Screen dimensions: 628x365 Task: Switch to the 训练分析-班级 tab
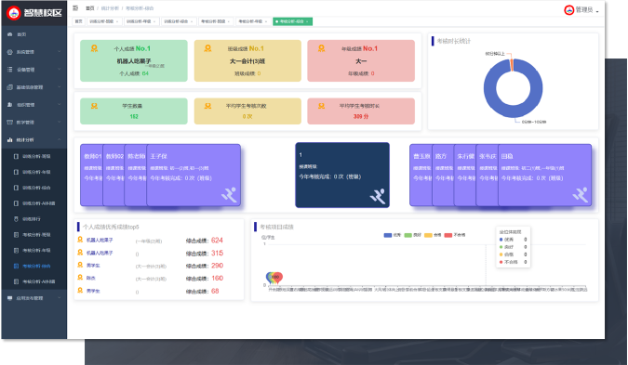coord(104,21)
